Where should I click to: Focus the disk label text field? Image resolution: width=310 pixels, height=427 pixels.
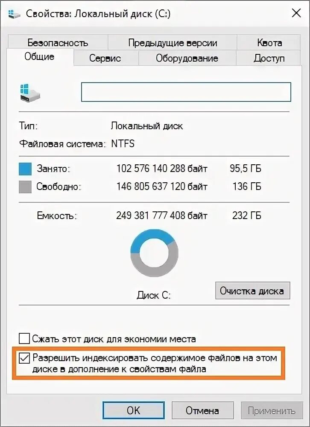[186, 92]
